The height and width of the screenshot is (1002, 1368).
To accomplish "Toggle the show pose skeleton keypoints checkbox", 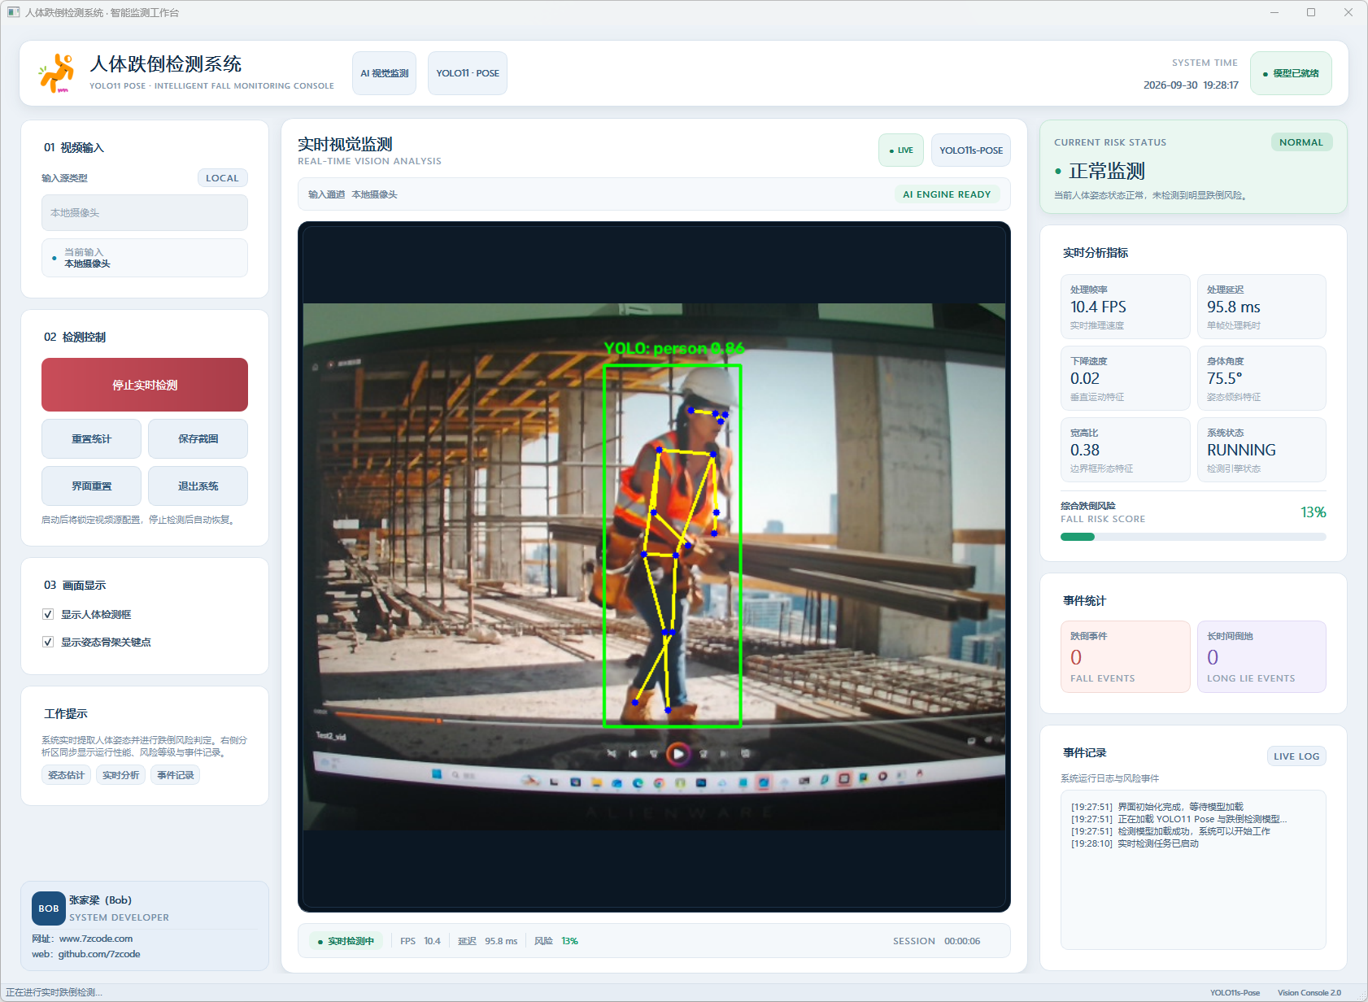I will click(48, 642).
